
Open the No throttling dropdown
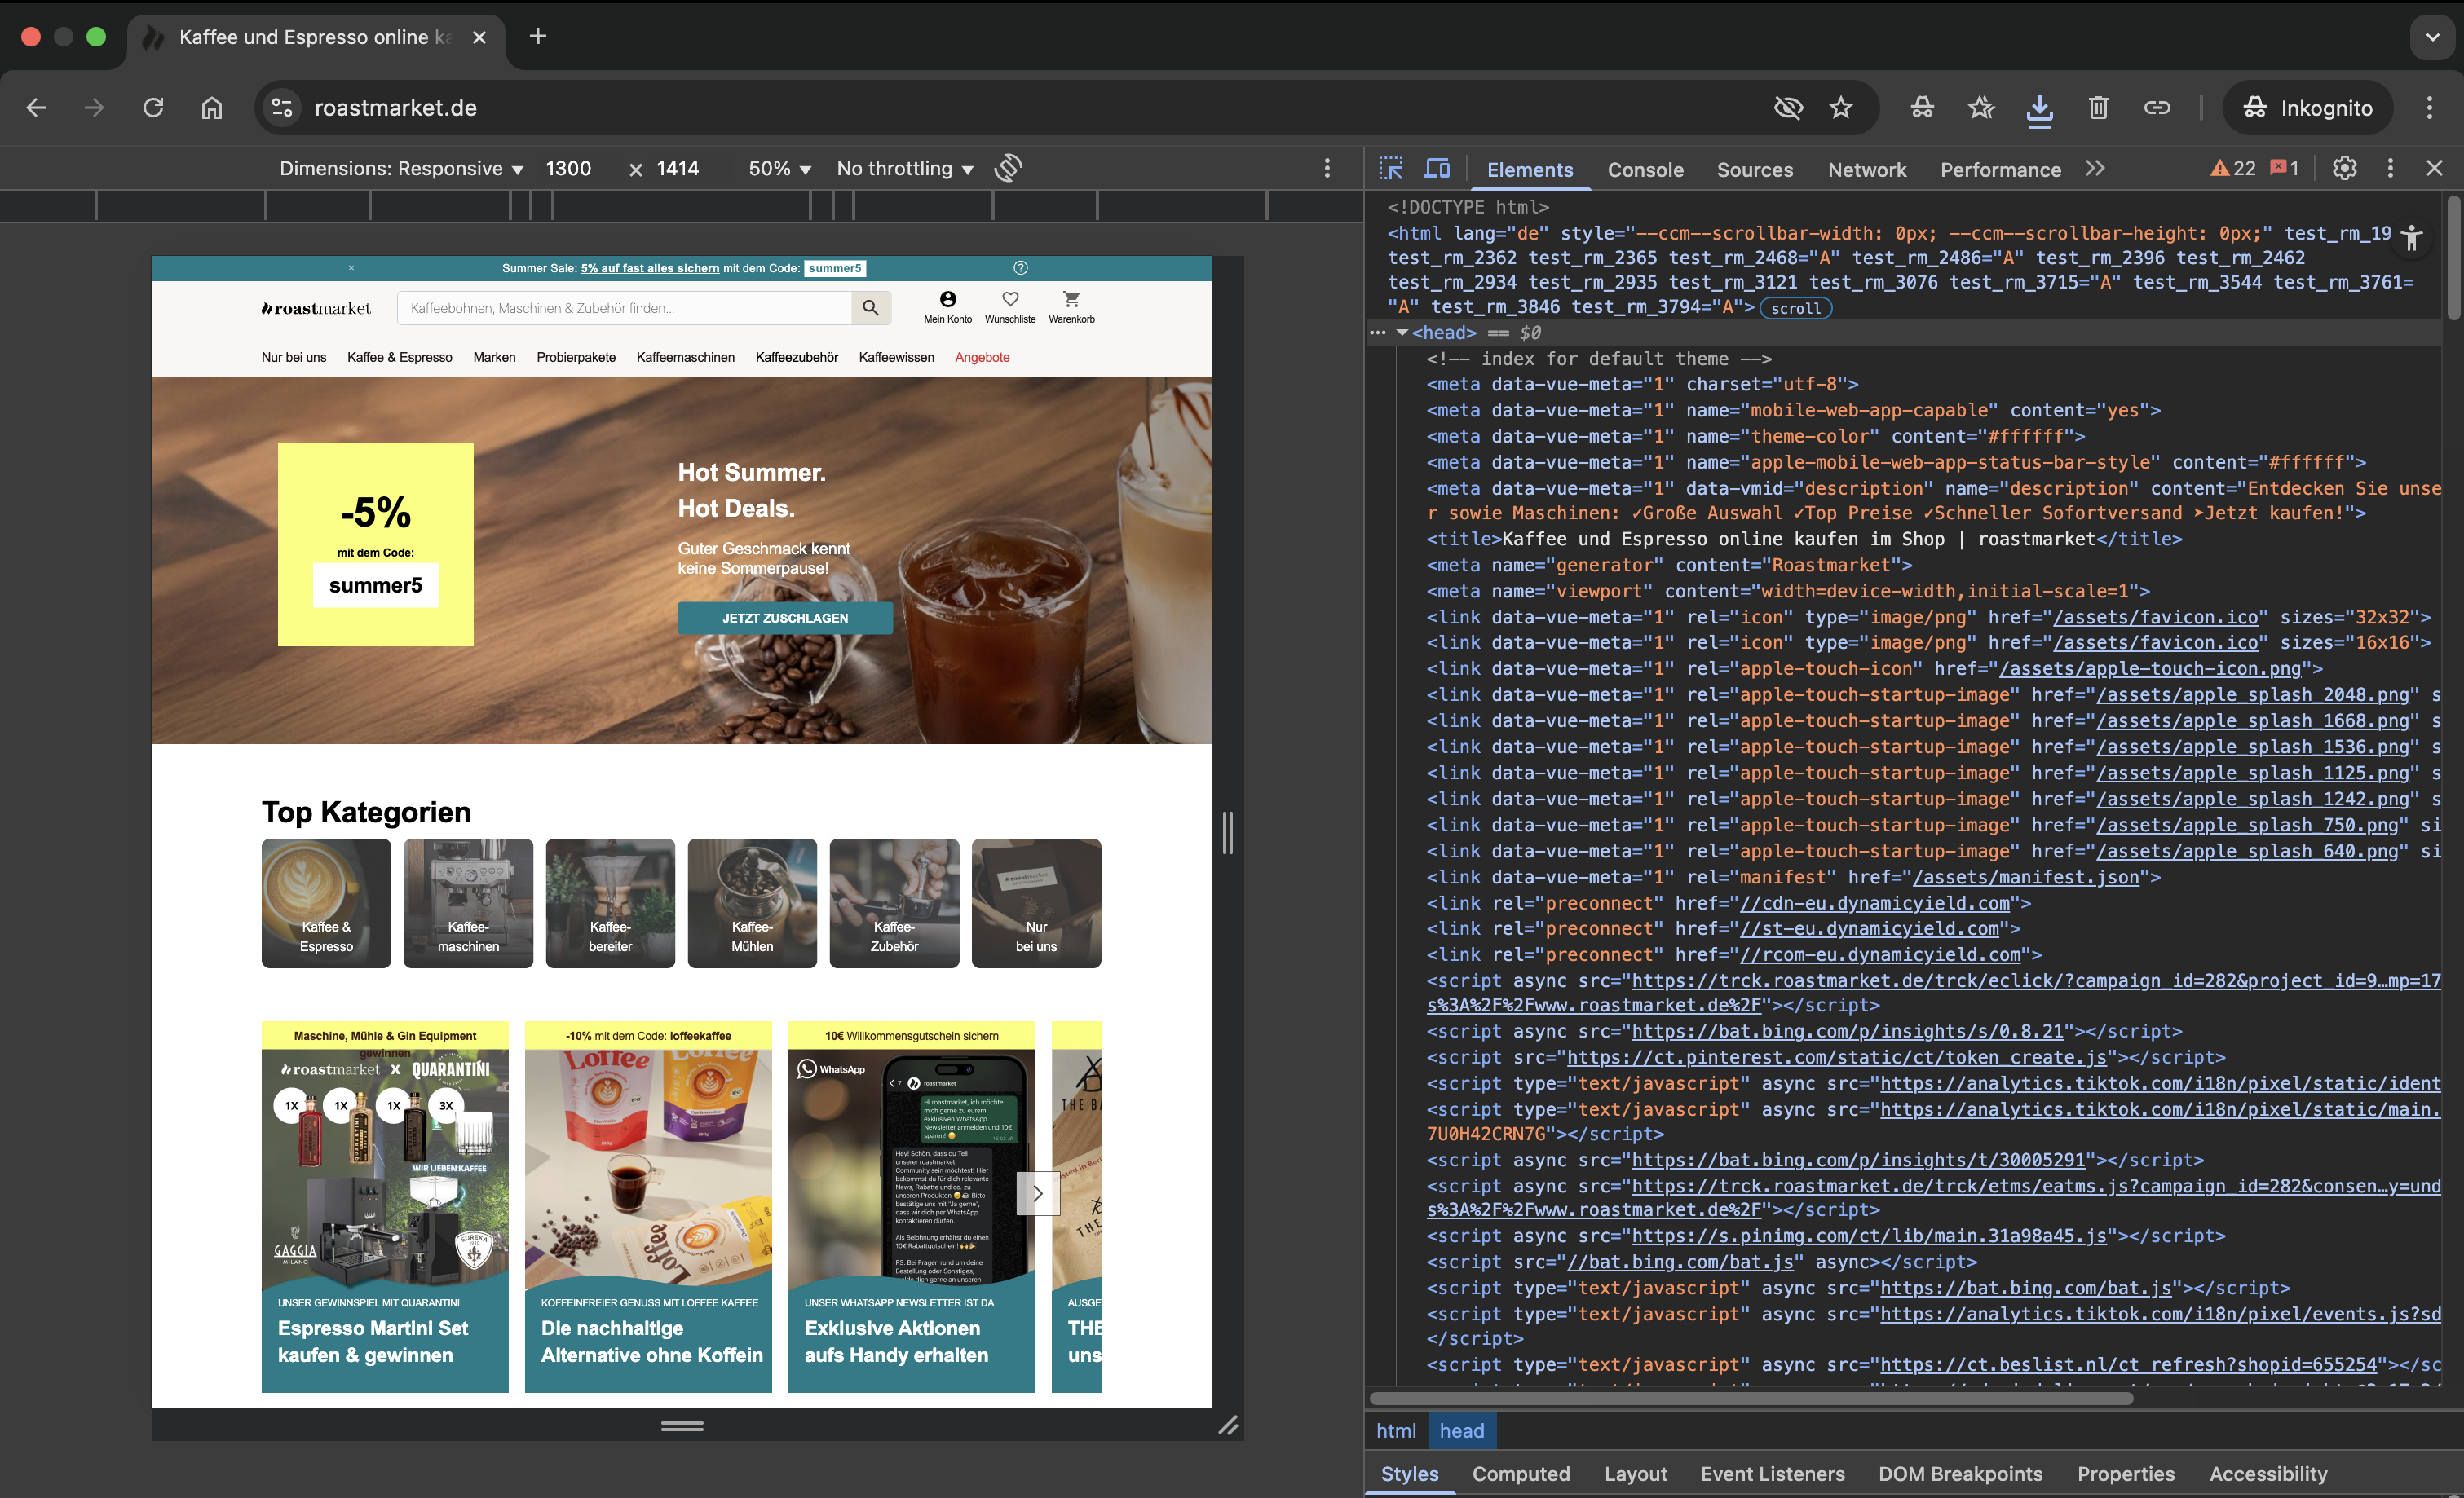(903, 168)
